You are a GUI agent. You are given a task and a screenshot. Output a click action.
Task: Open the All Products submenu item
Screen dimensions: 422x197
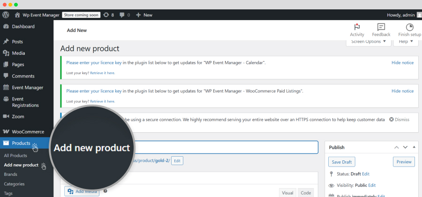coord(15,156)
